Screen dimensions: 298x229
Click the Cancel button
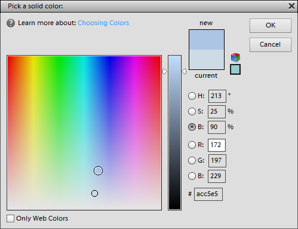(x=271, y=45)
